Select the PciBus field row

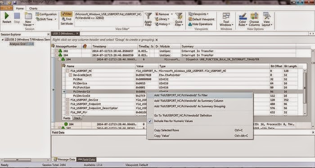pyautogui.click(x=183, y=79)
